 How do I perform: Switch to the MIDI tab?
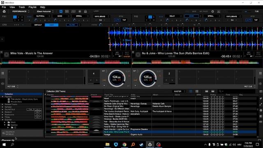click(194, 12)
